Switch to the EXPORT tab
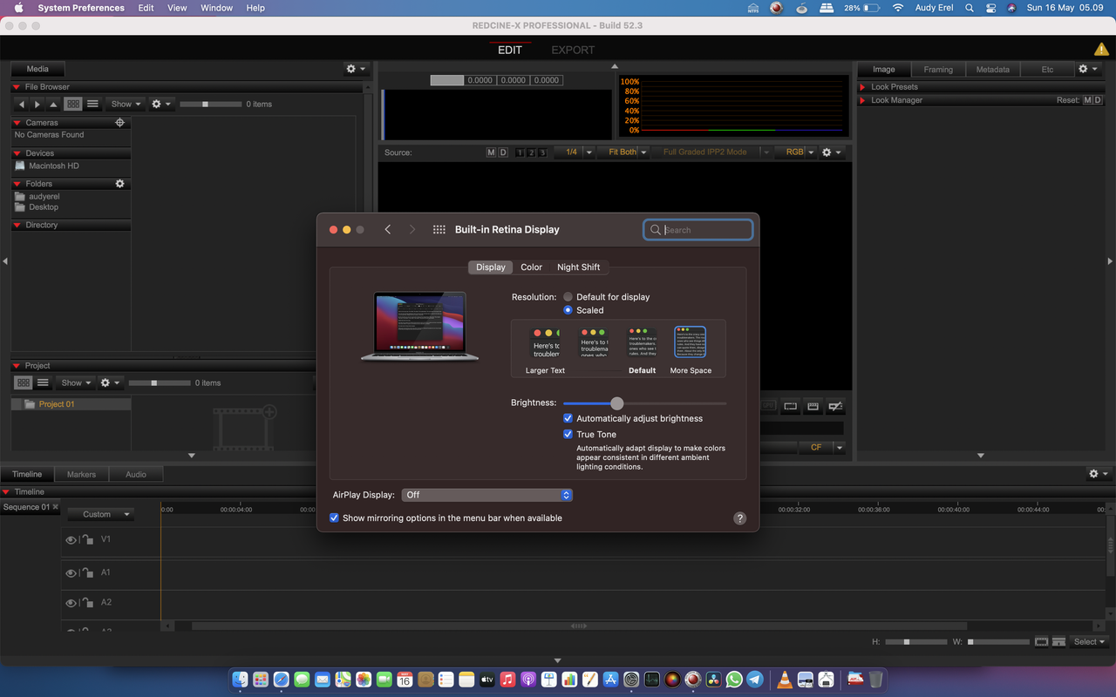Image resolution: width=1116 pixels, height=697 pixels. click(573, 51)
